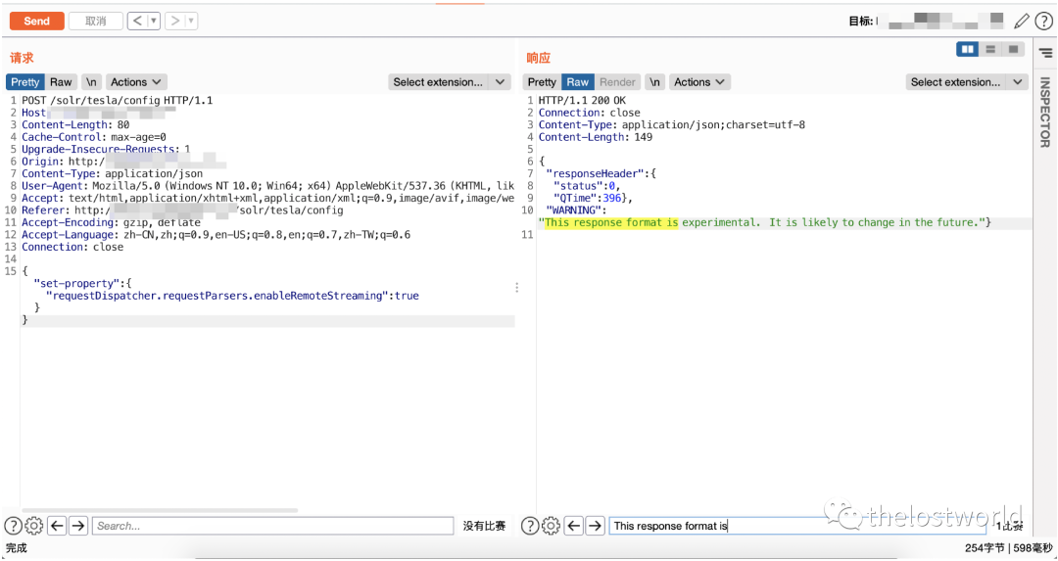Switch response view to Pretty tab
The width and height of the screenshot is (1058, 561).
click(x=542, y=82)
